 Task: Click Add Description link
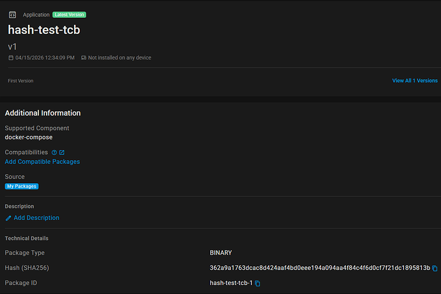pyautogui.click(x=36, y=217)
